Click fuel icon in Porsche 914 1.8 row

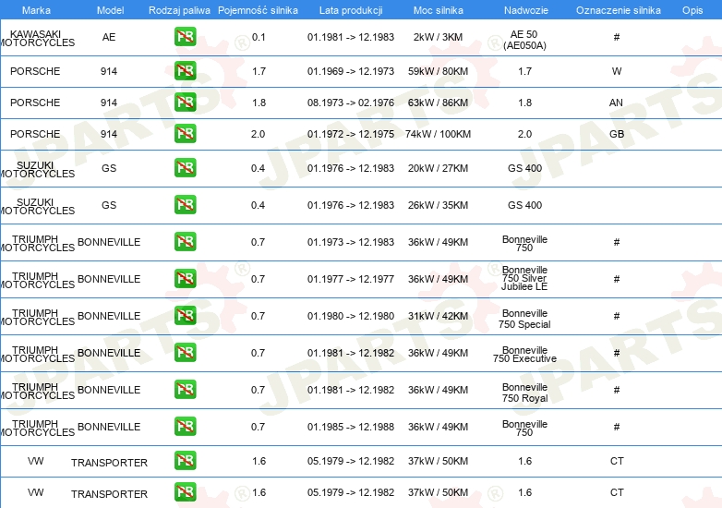pyautogui.click(x=185, y=103)
